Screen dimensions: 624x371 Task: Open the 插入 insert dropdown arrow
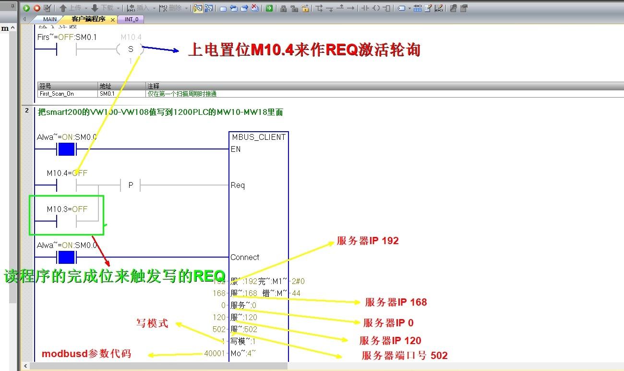(x=154, y=8)
